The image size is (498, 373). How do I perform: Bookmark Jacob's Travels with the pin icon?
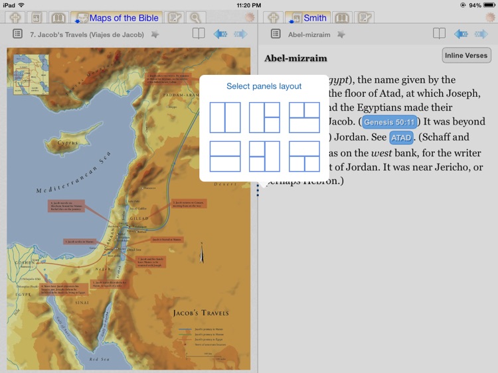155,34
